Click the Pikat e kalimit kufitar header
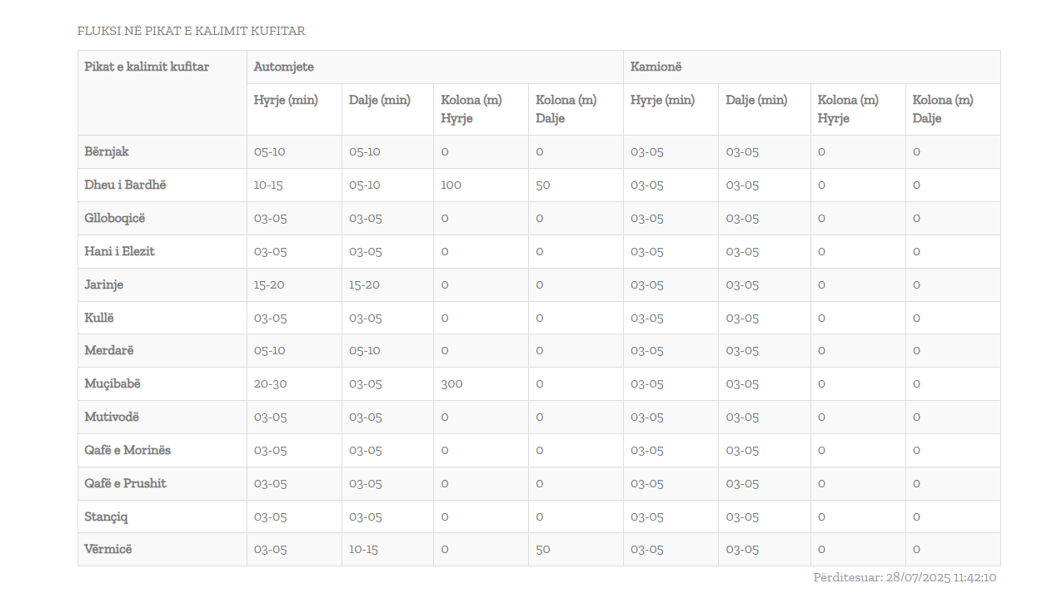Screen dimensions: 1047x603 tap(147, 67)
